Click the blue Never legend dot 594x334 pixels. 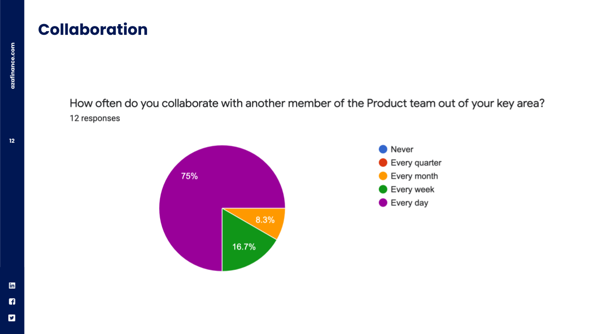(x=383, y=149)
